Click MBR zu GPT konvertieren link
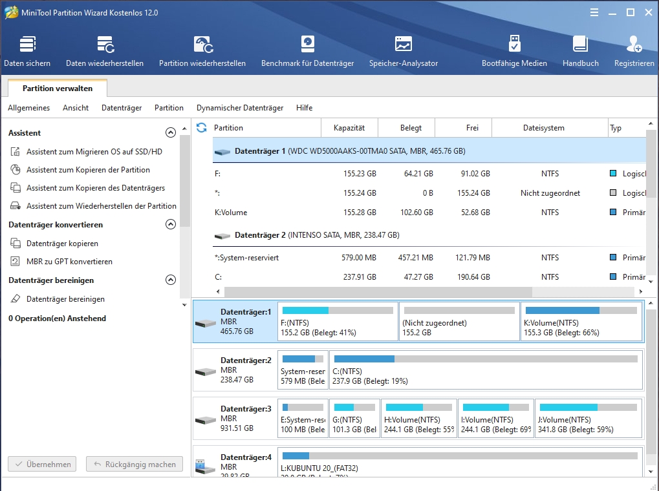659x491 pixels. (69, 261)
